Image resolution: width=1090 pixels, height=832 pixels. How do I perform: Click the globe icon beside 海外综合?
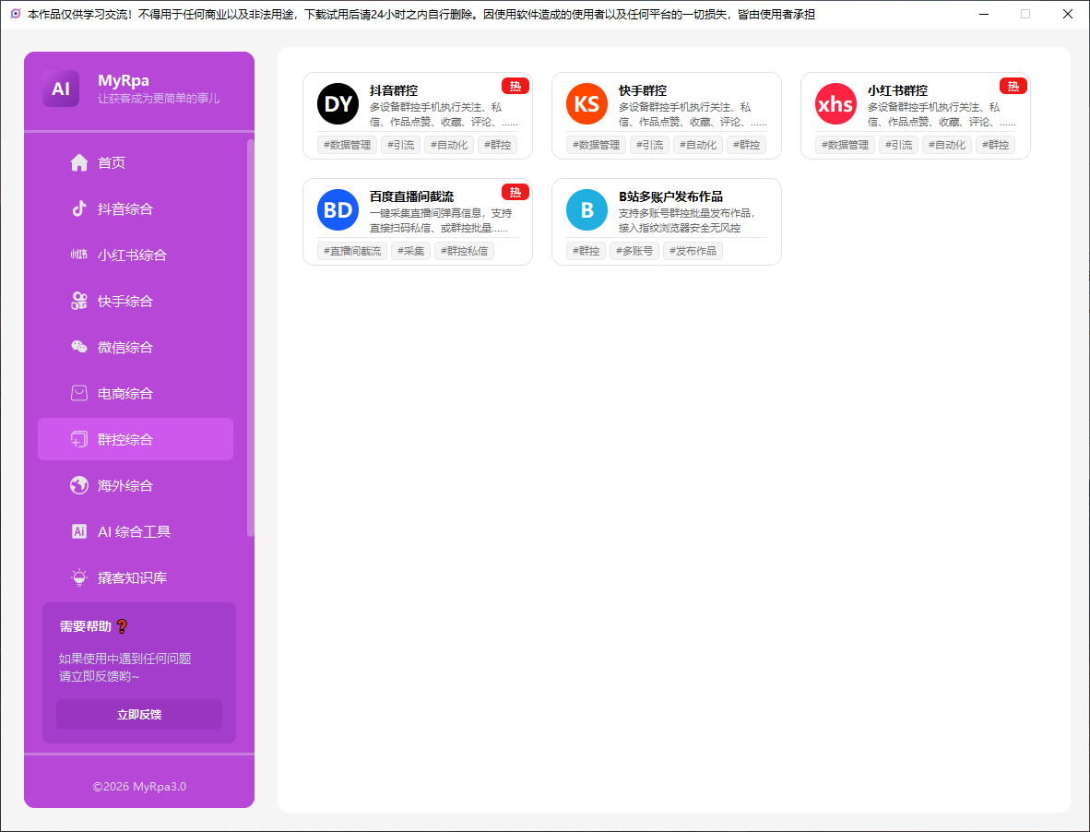79,485
